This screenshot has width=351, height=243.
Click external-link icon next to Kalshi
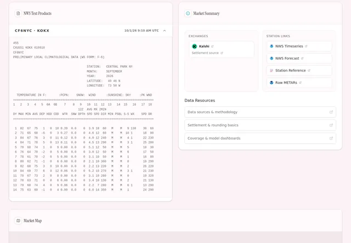pos(212,47)
